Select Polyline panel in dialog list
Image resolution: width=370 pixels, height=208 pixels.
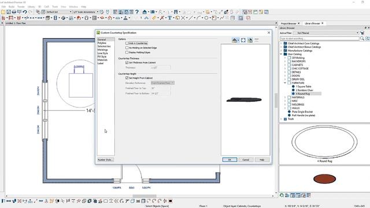[102, 43]
